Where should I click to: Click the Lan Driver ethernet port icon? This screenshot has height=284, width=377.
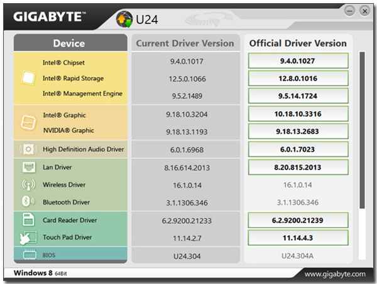[x=29, y=167]
